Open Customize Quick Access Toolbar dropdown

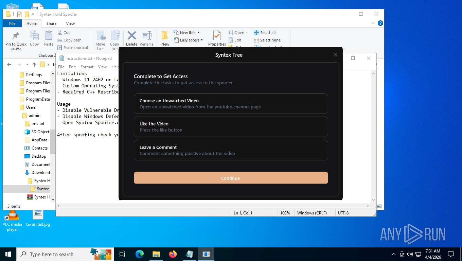click(33, 14)
